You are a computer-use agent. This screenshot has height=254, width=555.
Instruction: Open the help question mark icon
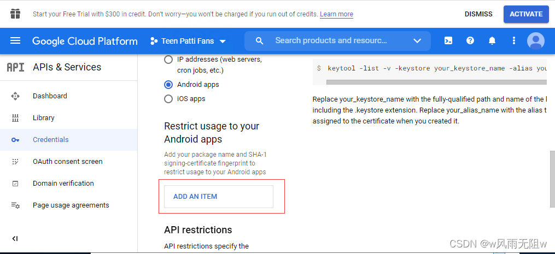pos(470,41)
